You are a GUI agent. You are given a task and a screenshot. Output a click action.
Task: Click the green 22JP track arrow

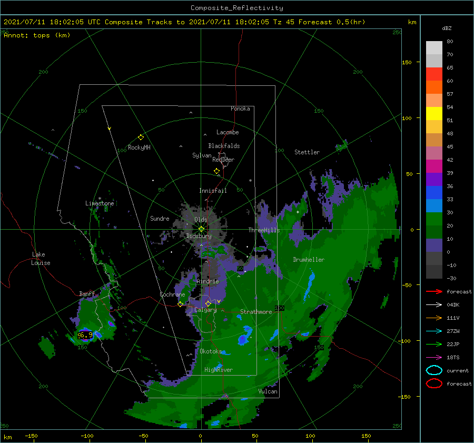(434, 344)
